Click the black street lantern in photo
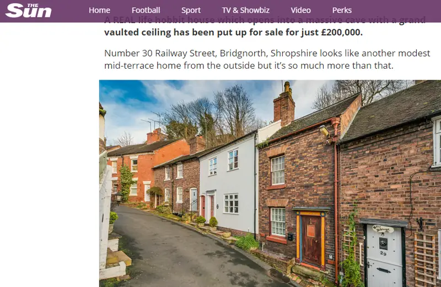441x287 pixels. (x=119, y=197)
